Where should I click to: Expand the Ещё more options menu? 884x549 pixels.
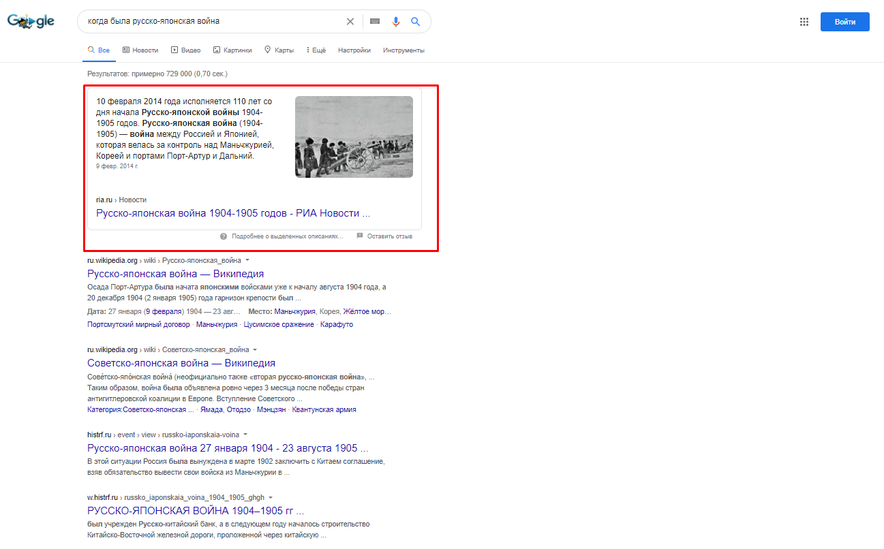click(x=316, y=50)
